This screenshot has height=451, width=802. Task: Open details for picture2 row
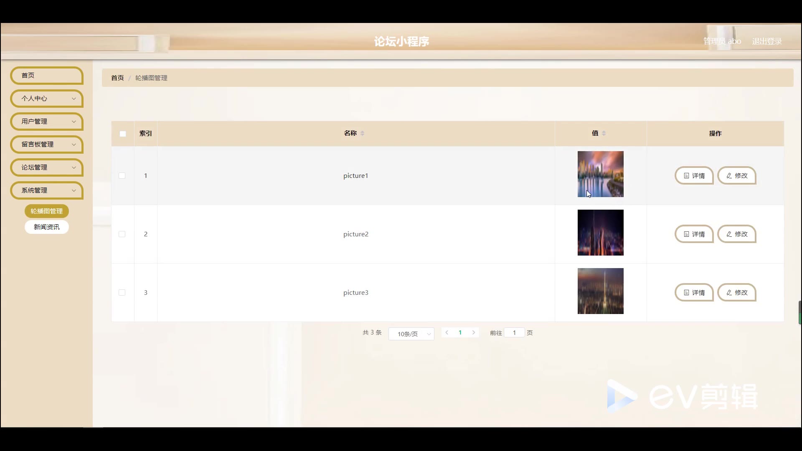(694, 234)
